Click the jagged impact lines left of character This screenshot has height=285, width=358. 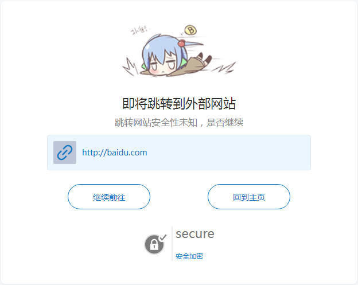(x=130, y=67)
